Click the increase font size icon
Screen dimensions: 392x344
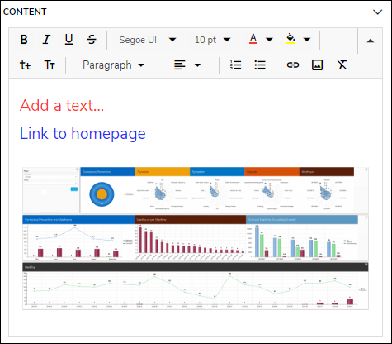click(x=50, y=65)
